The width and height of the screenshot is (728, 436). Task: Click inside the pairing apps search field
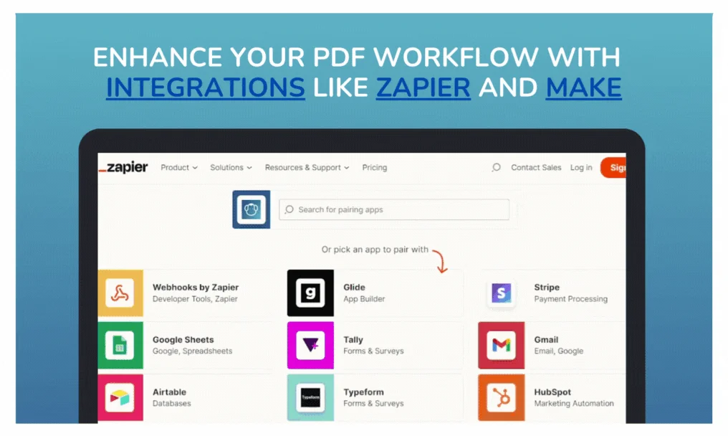[394, 209]
